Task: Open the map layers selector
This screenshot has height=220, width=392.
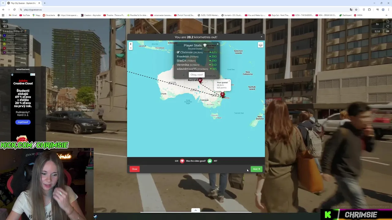Action: [x=260, y=45]
